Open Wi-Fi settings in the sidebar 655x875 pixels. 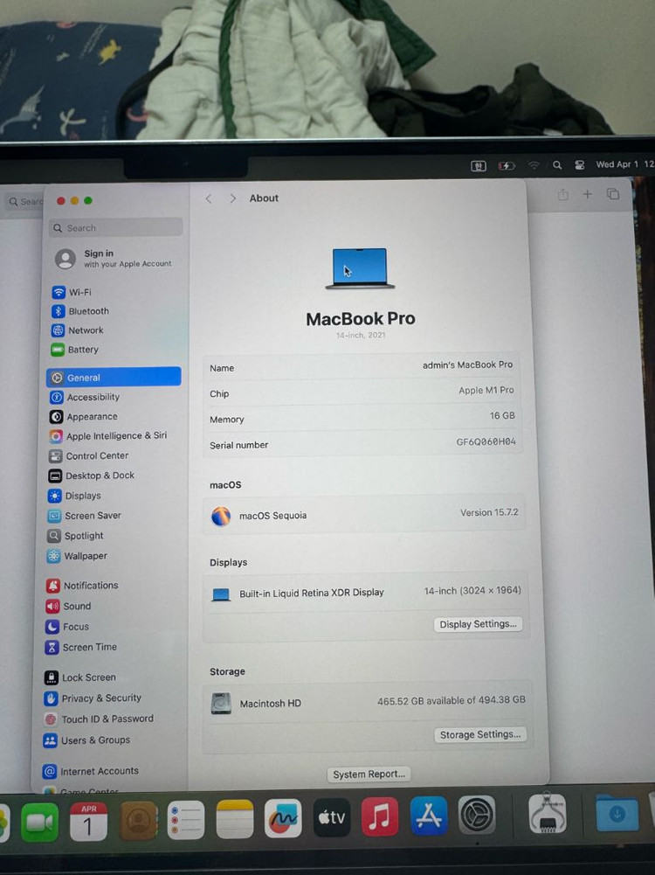72,292
